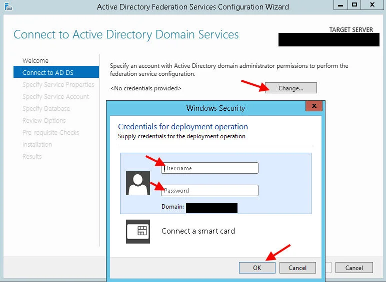
Task: Focus the User name field
Action: coord(209,168)
